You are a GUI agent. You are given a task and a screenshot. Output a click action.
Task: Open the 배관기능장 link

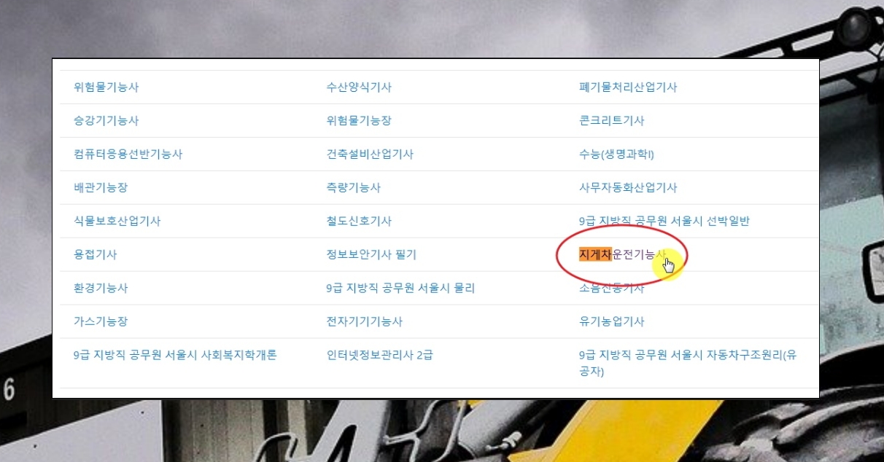tap(101, 188)
